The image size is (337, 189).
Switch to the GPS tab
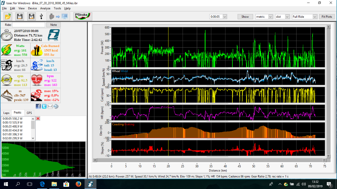coord(29,113)
